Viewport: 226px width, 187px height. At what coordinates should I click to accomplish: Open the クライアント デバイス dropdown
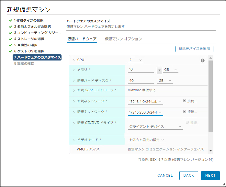pos(155,126)
